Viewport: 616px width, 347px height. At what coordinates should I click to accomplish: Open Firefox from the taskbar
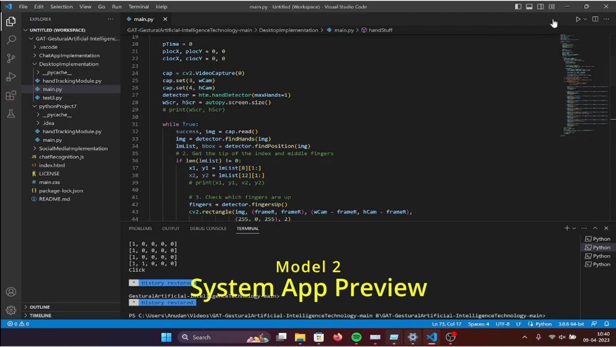click(x=337, y=337)
